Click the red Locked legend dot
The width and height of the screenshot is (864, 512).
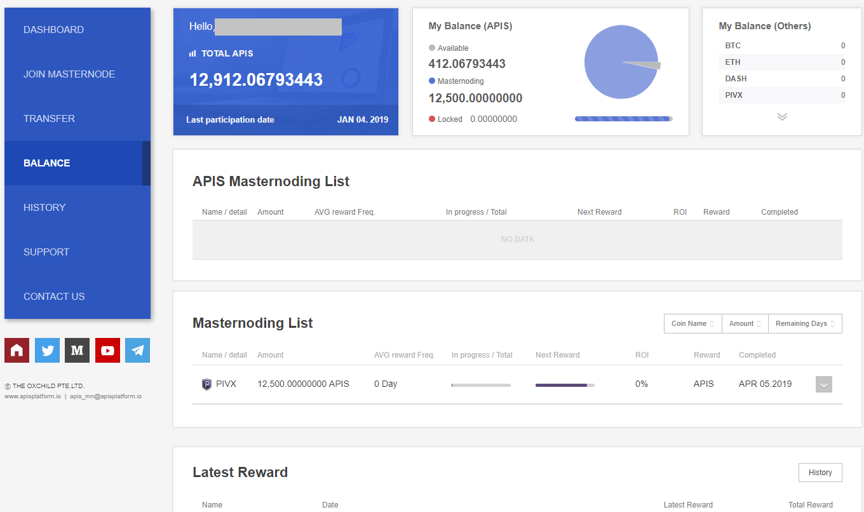click(432, 119)
